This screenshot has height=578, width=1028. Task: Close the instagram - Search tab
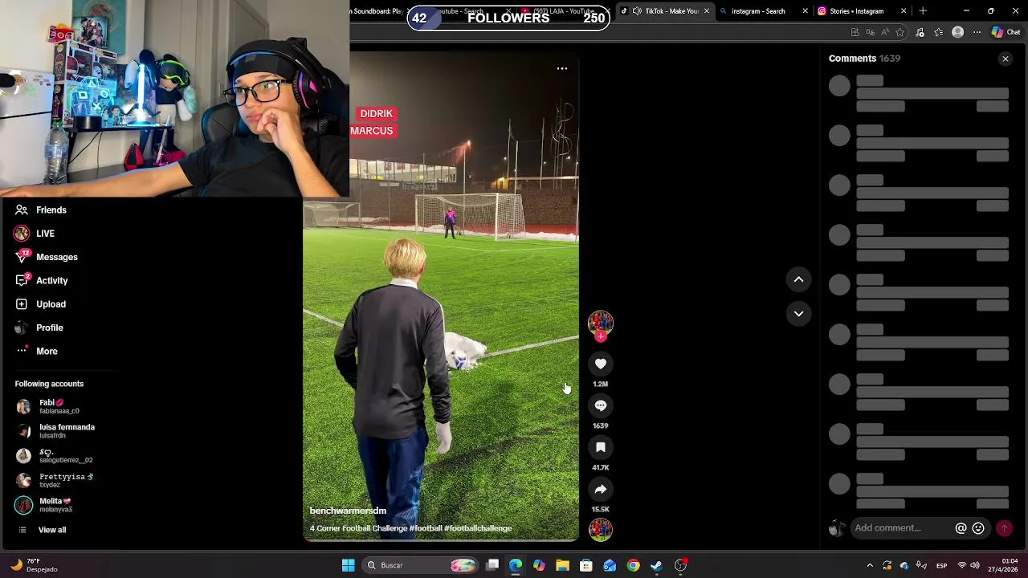coord(806,11)
